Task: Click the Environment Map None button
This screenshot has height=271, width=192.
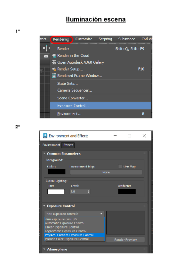Action: (x=106, y=172)
